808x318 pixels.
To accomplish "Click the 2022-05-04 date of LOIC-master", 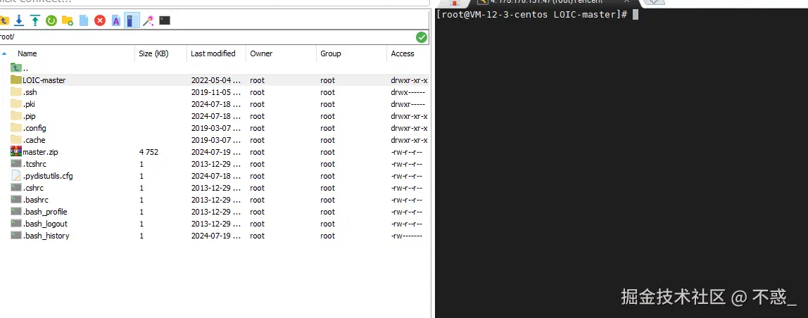I will tap(216, 80).
